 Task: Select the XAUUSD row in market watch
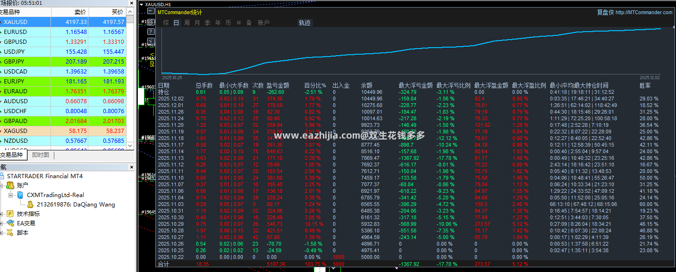[63, 22]
